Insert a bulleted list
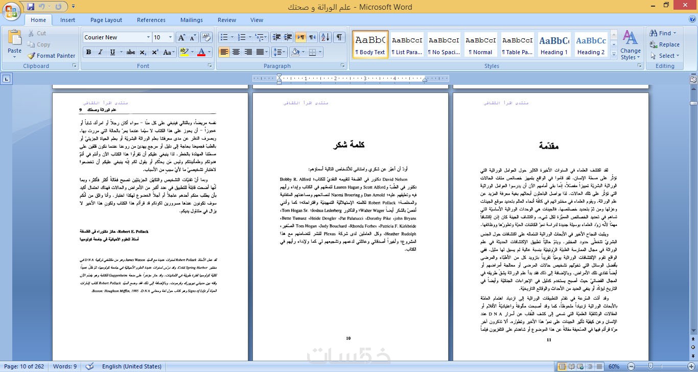 tap(225, 37)
